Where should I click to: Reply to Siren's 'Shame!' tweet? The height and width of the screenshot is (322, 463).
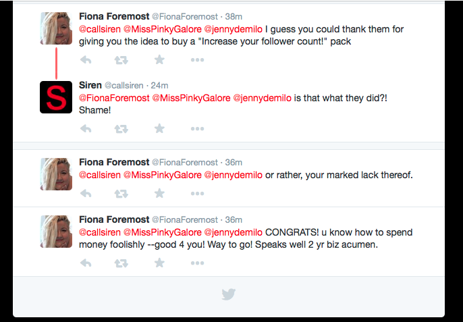coord(86,129)
